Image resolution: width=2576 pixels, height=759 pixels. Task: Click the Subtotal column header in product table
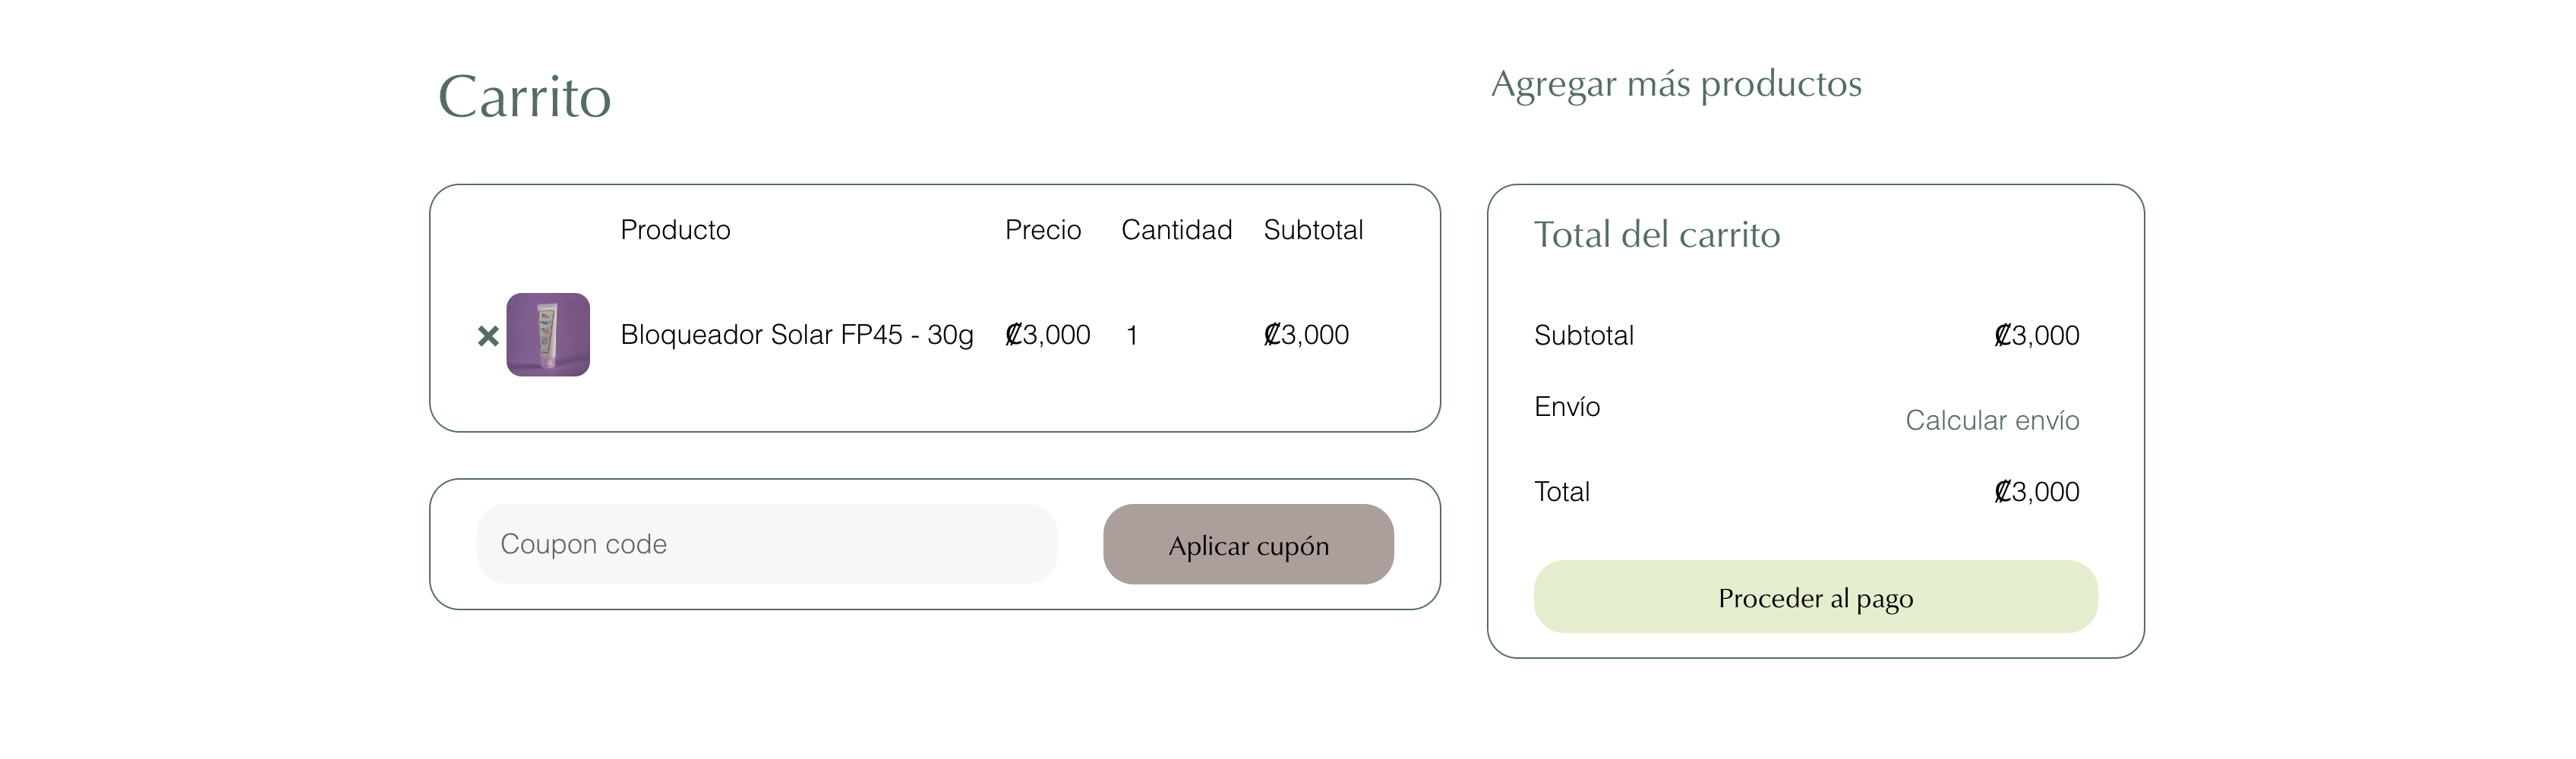[x=1313, y=230]
